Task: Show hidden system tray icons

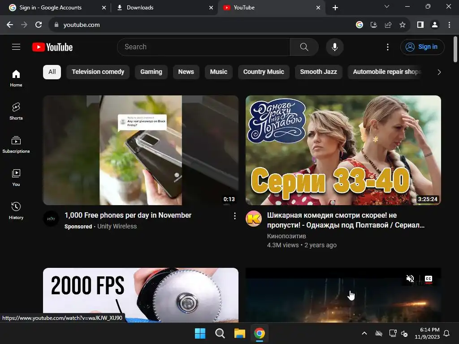Action: 364,333
